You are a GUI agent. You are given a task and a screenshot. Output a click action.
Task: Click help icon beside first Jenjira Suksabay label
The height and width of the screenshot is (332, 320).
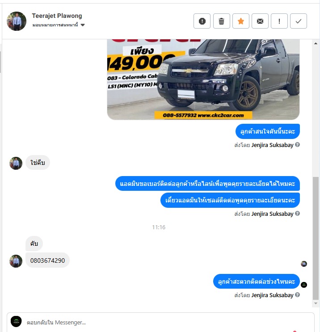pos(297,145)
